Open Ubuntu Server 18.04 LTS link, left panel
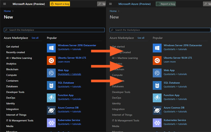This screenshot has width=211, height=132. [x=72, y=58]
